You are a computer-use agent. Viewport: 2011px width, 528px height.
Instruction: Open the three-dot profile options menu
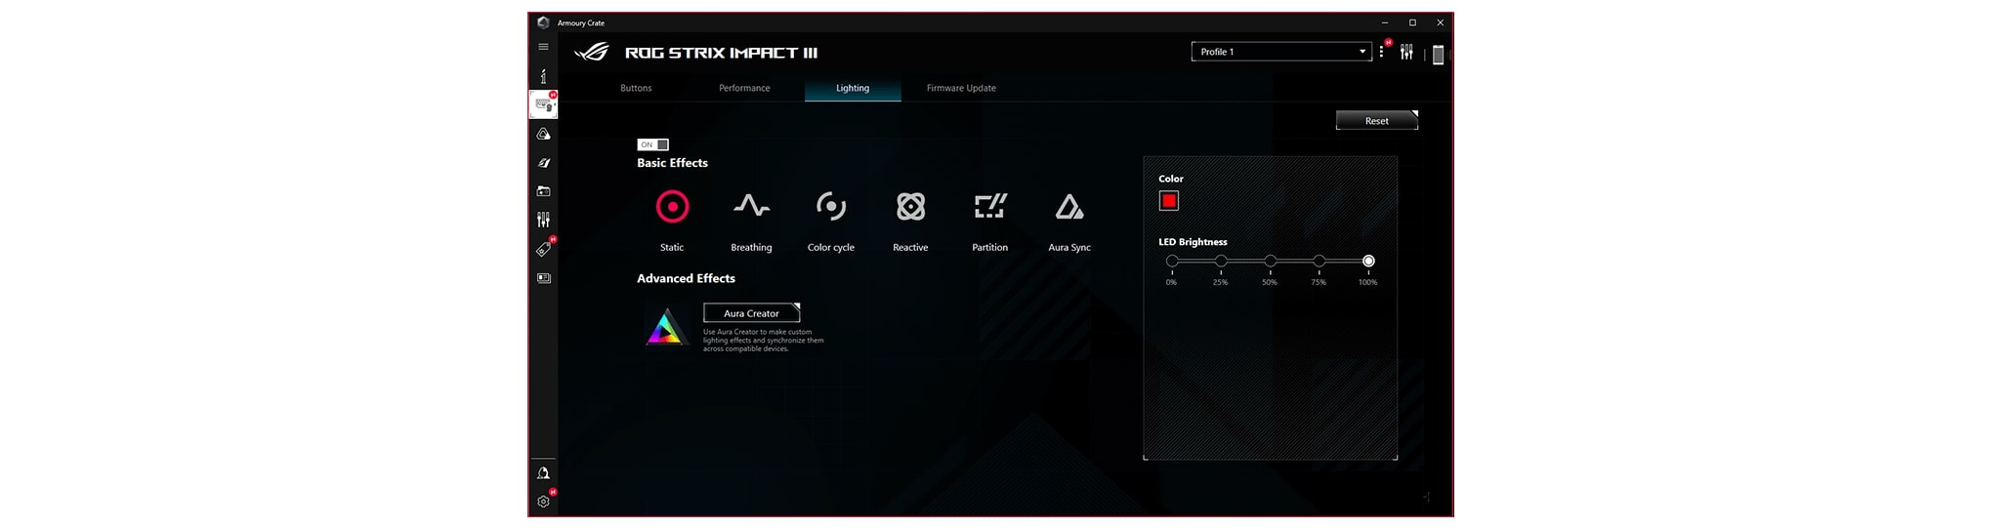pos(1381,53)
